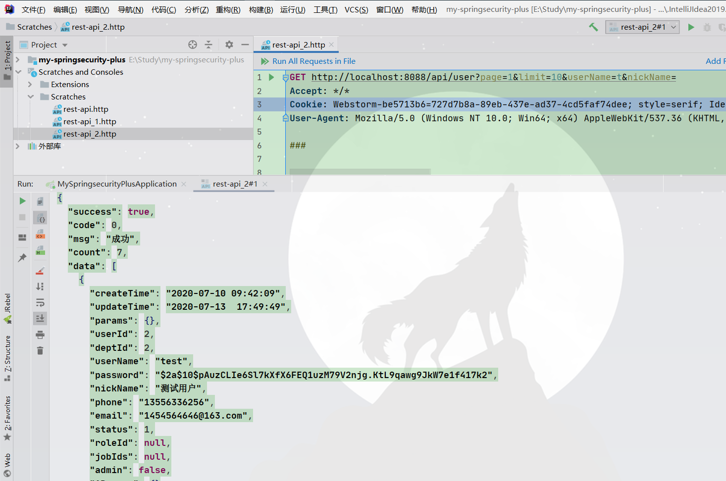Click the locate target icon in Project panel
The width and height of the screenshot is (726, 481).
[x=193, y=45]
